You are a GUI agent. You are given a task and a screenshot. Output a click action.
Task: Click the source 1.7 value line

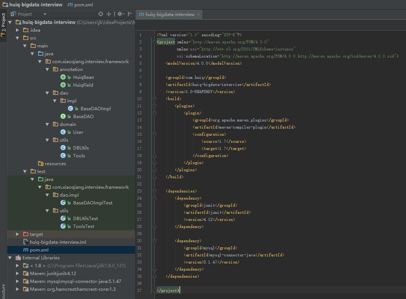point(224,142)
